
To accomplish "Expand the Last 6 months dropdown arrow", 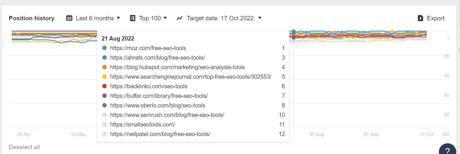I will (x=118, y=18).
